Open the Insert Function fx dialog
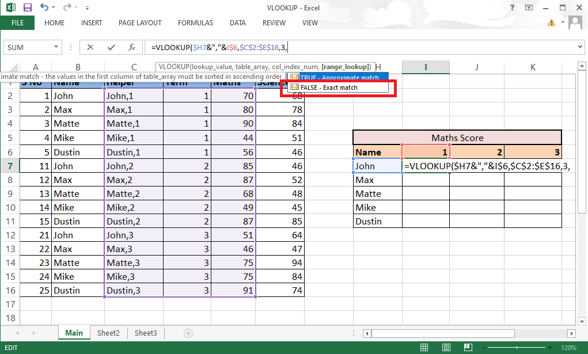Screen dimensions: 588x354 coord(132,47)
